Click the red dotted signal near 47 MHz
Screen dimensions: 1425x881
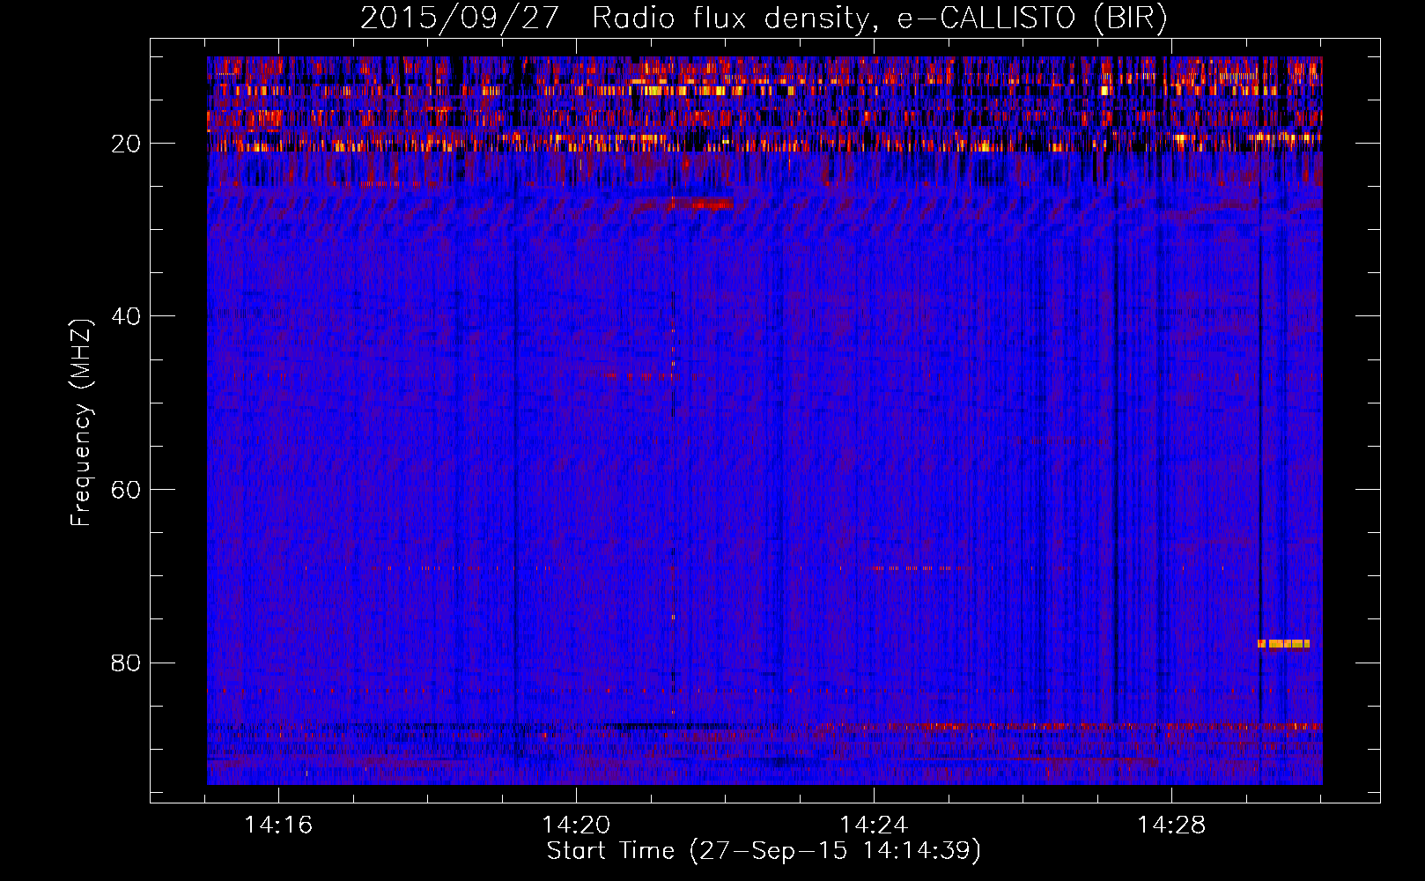tap(639, 376)
